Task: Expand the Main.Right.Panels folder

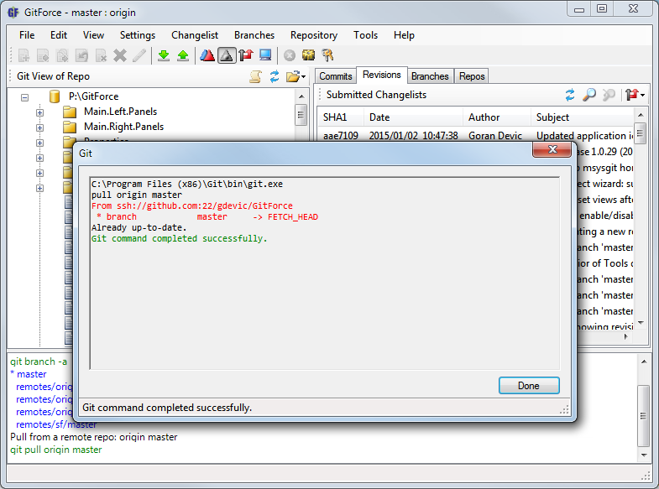Action: (40, 127)
